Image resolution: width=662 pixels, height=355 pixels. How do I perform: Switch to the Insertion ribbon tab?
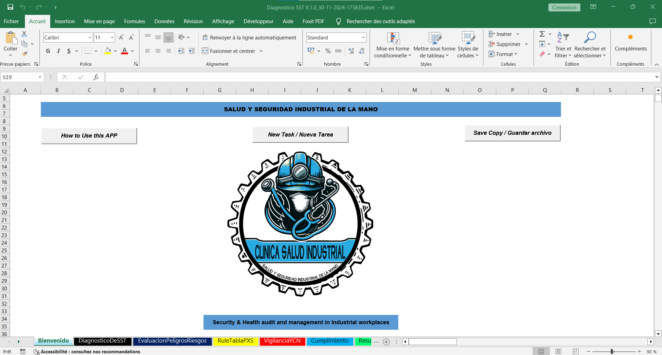(65, 21)
